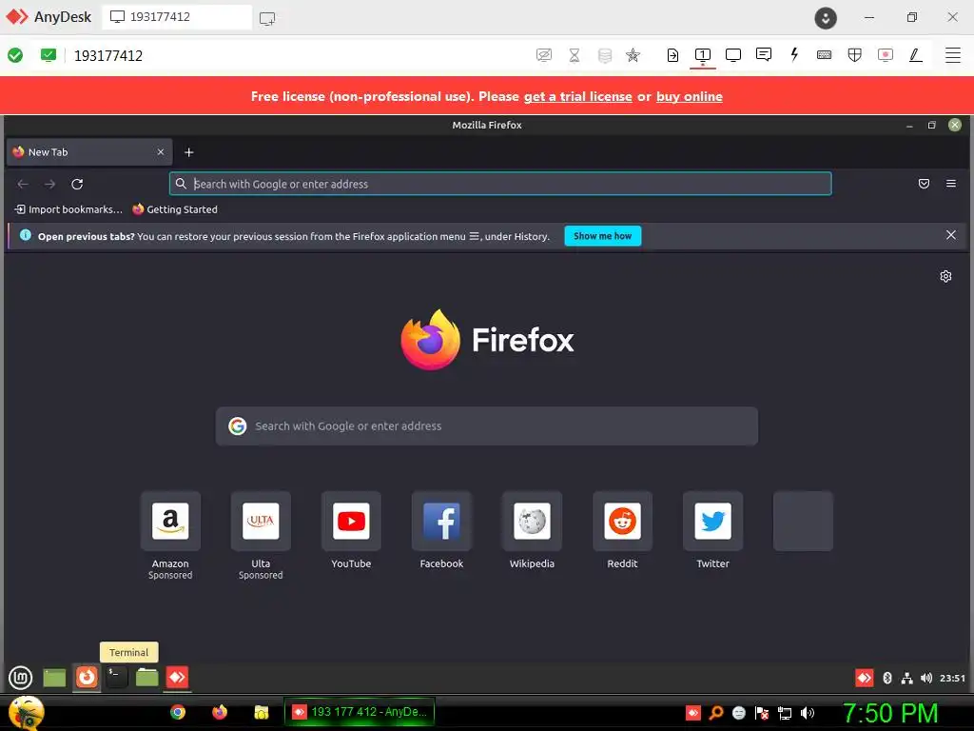Screen dimensions: 974x731
Task: Open Files folder icon in Mint panel
Action: pyautogui.click(x=146, y=677)
